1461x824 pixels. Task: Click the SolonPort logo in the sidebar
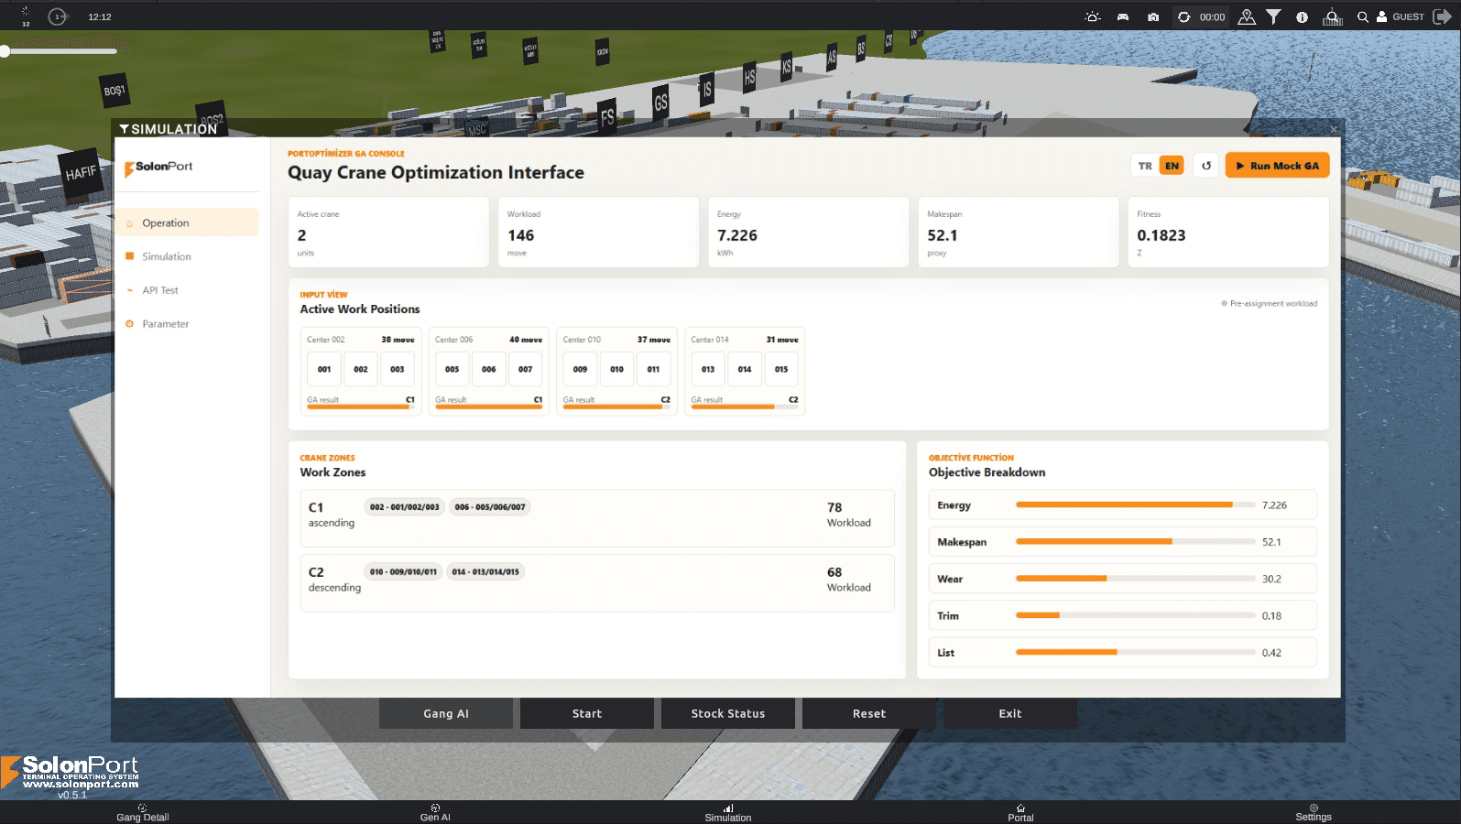click(x=158, y=167)
